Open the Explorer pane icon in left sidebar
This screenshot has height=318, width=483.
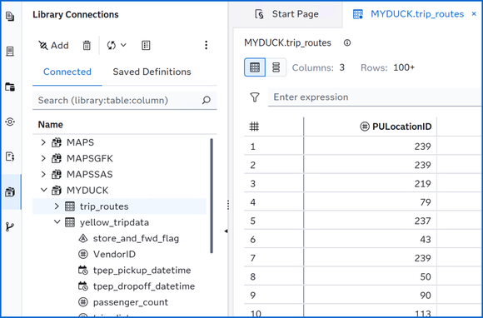(10, 17)
